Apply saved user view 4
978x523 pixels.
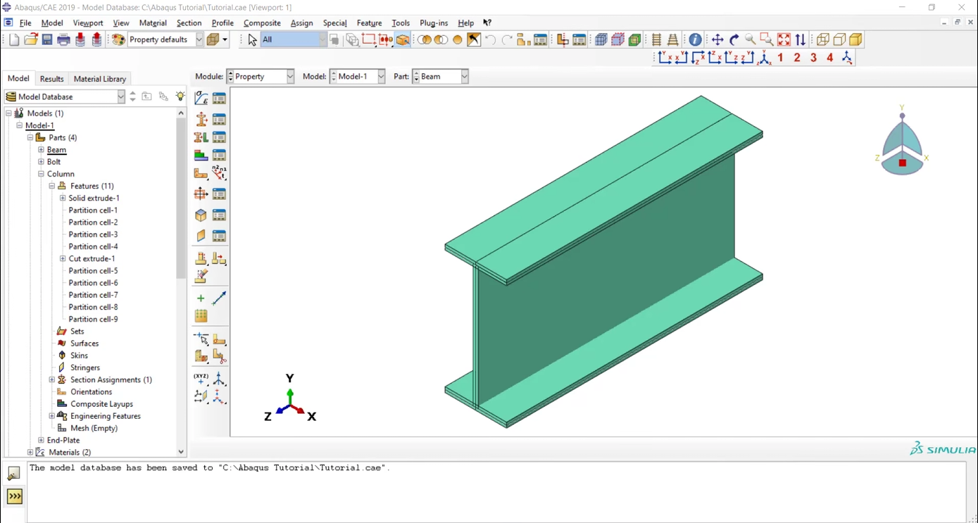[830, 58]
